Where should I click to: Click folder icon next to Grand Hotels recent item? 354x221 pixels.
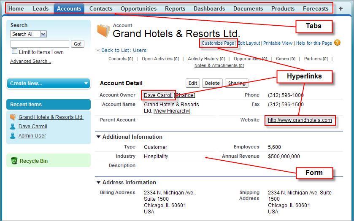pos(13,117)
